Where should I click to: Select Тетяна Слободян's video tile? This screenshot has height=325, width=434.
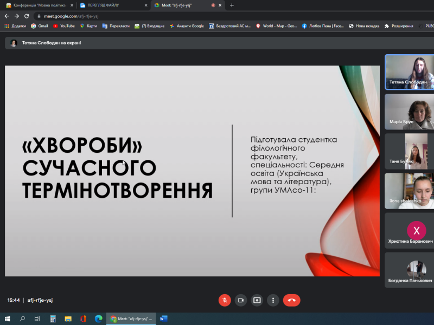point(409,71)
